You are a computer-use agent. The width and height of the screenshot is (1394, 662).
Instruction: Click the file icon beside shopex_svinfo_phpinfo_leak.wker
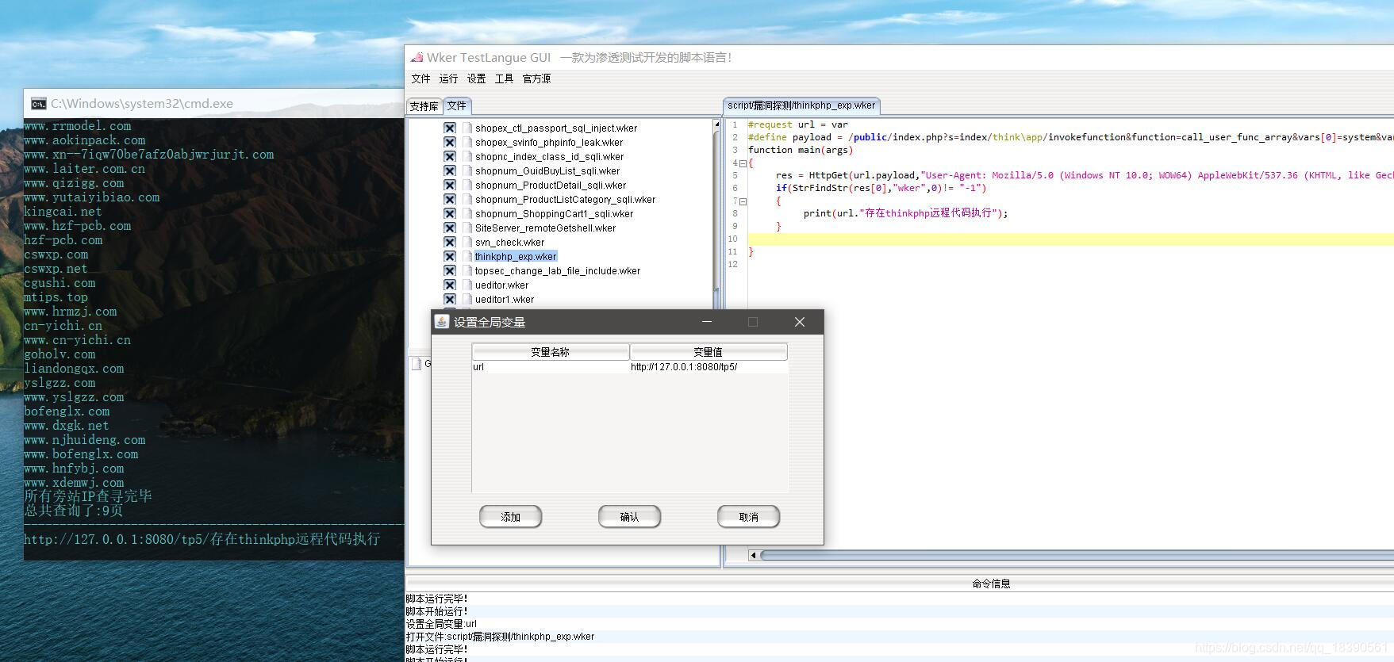(x=468, y=142)
